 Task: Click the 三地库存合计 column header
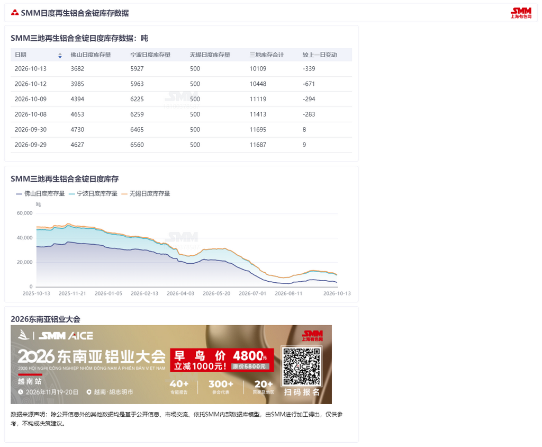267,55
